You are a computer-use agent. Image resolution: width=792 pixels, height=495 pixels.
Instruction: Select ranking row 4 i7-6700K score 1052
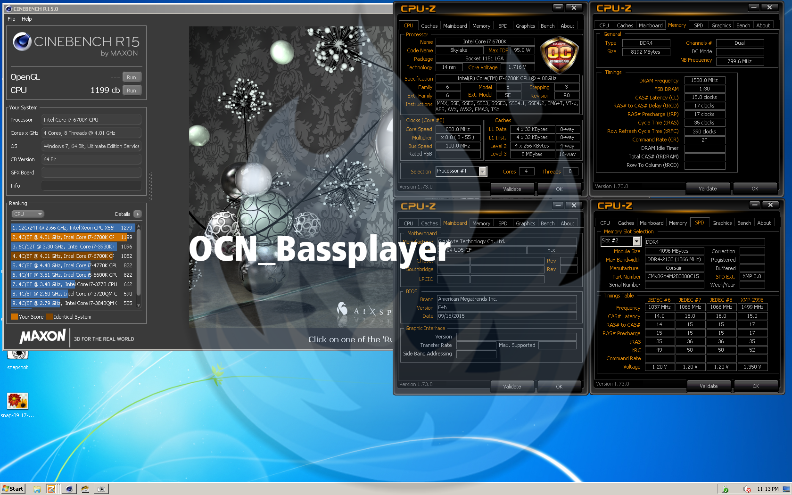73,256
